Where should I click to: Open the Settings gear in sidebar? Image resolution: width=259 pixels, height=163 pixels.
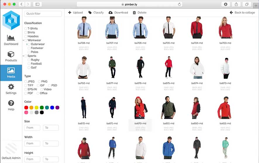11,89
